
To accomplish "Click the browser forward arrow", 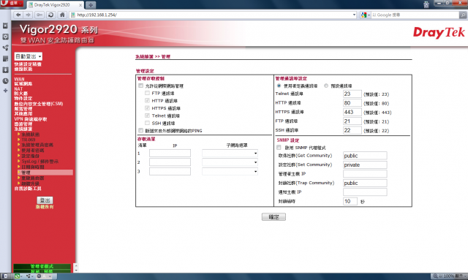I will [28, 15].
